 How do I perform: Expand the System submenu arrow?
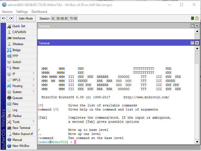34,91
